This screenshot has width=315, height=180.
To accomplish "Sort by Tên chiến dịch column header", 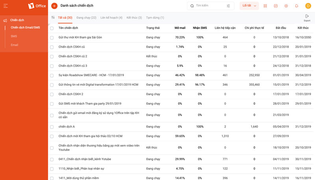I will 68,28.
